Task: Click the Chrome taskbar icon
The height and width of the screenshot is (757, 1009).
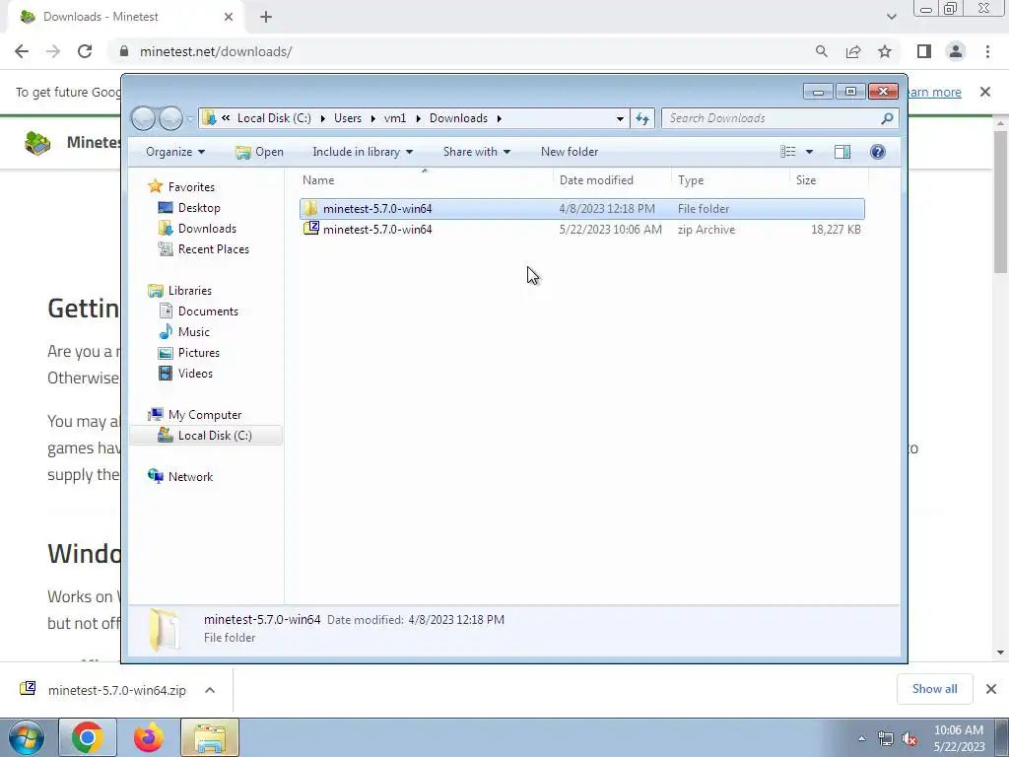Action: click(88, 737)
